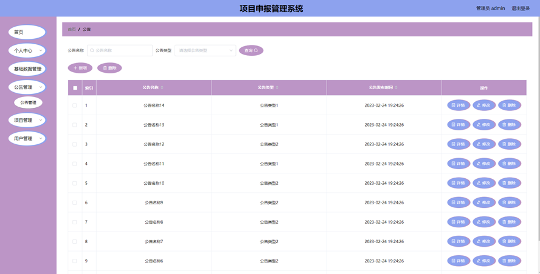Viewport: 540px width, 274px height.
Task: Expand the 个人中心 sidebar menu
Action: [x=27, y=50]
